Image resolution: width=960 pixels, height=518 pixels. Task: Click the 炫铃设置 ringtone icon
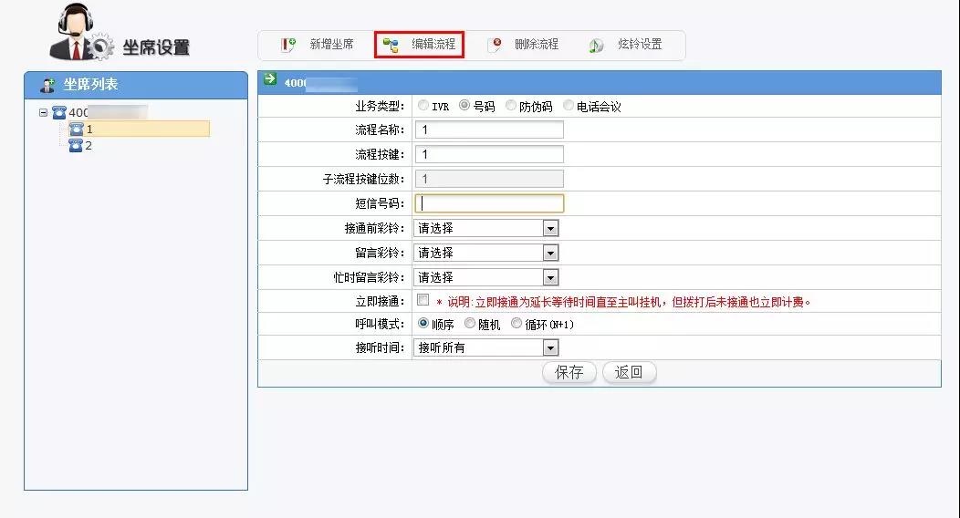[x=596, y=45]
